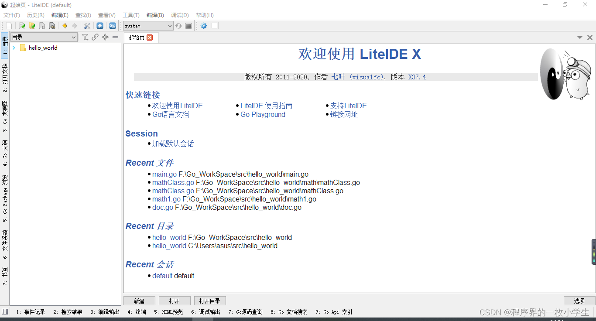Image resolution: width=596 pixels, height=321 pixels.
Task: Expand the hello_world folder tree arrow
Action: pyautogui.click(x=14, y=48)
